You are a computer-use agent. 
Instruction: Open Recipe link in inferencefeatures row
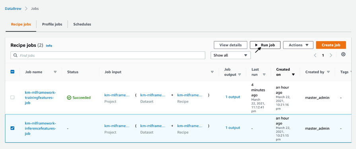point(190,126)
